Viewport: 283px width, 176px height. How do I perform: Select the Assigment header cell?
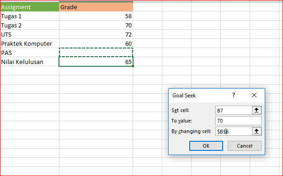coord(30,7)
